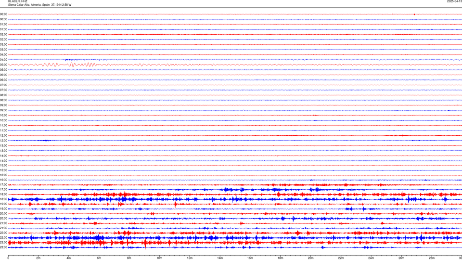462x260 pixels.
Task: Select the 4m minute axis label
Action: click(69, 258)
